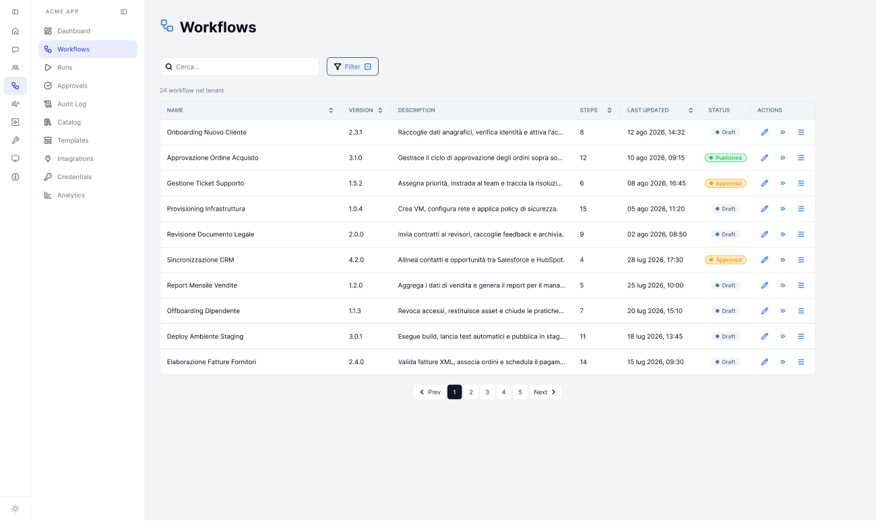Edit the Provisioning Infrastruttura workflow
Viewport: 876px width, 521px height.
point(765,209)
